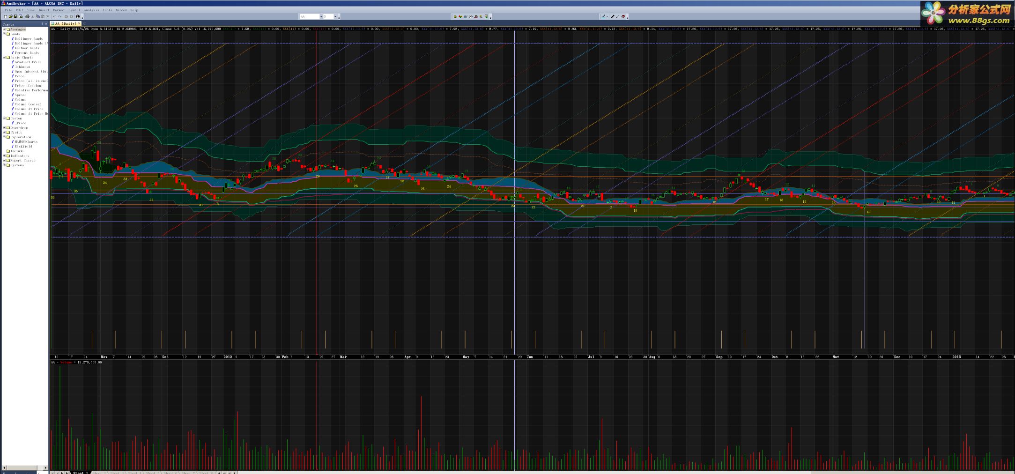Screen dimensions: 1015x474
Task: Click next sheet arrow beside Sheet 1
Action: click(x=62, y=473)
